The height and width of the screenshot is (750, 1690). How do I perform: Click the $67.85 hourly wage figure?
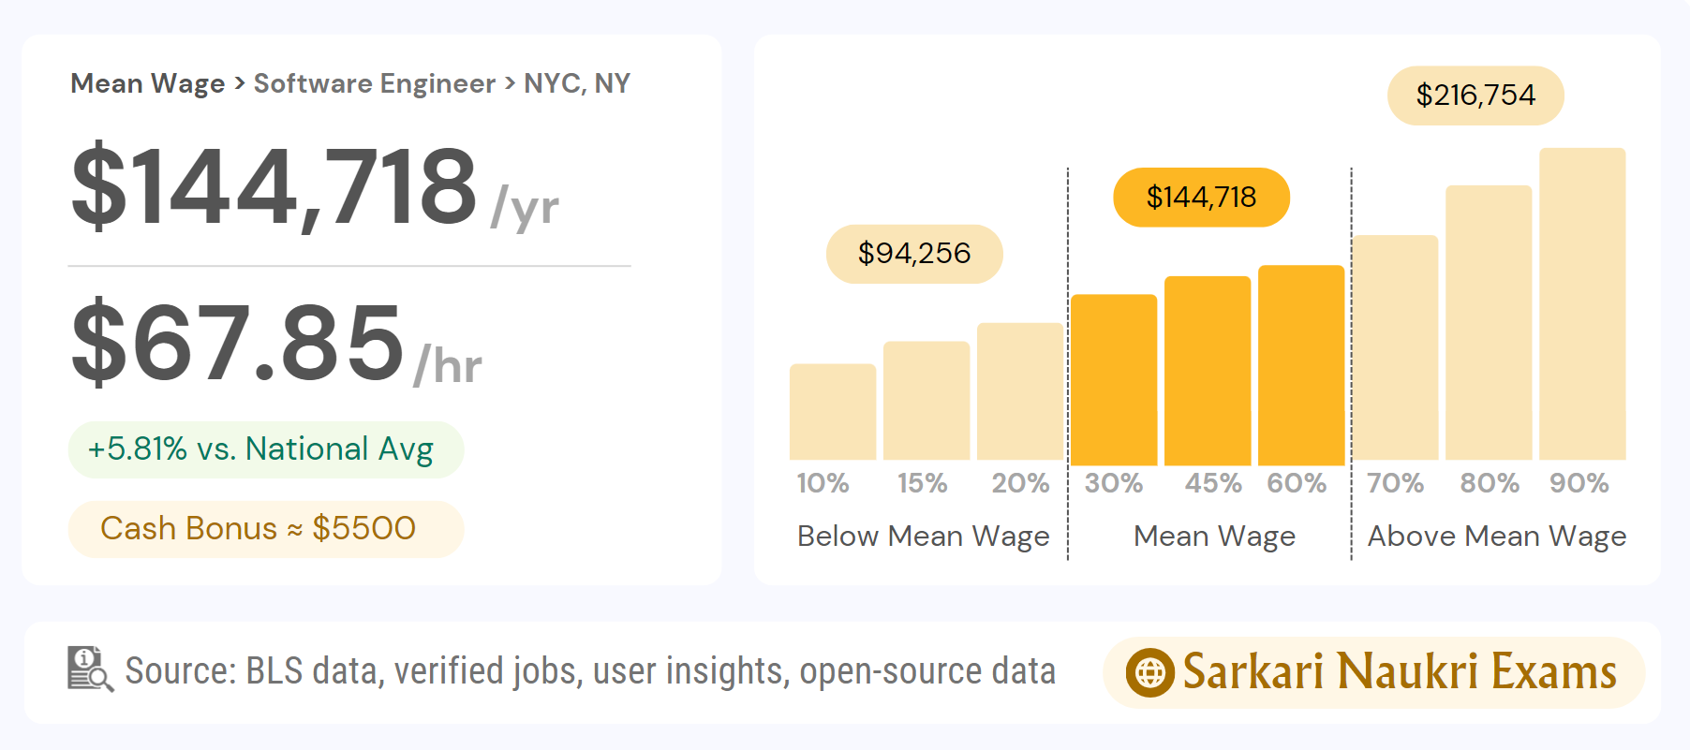click(239, 343)
